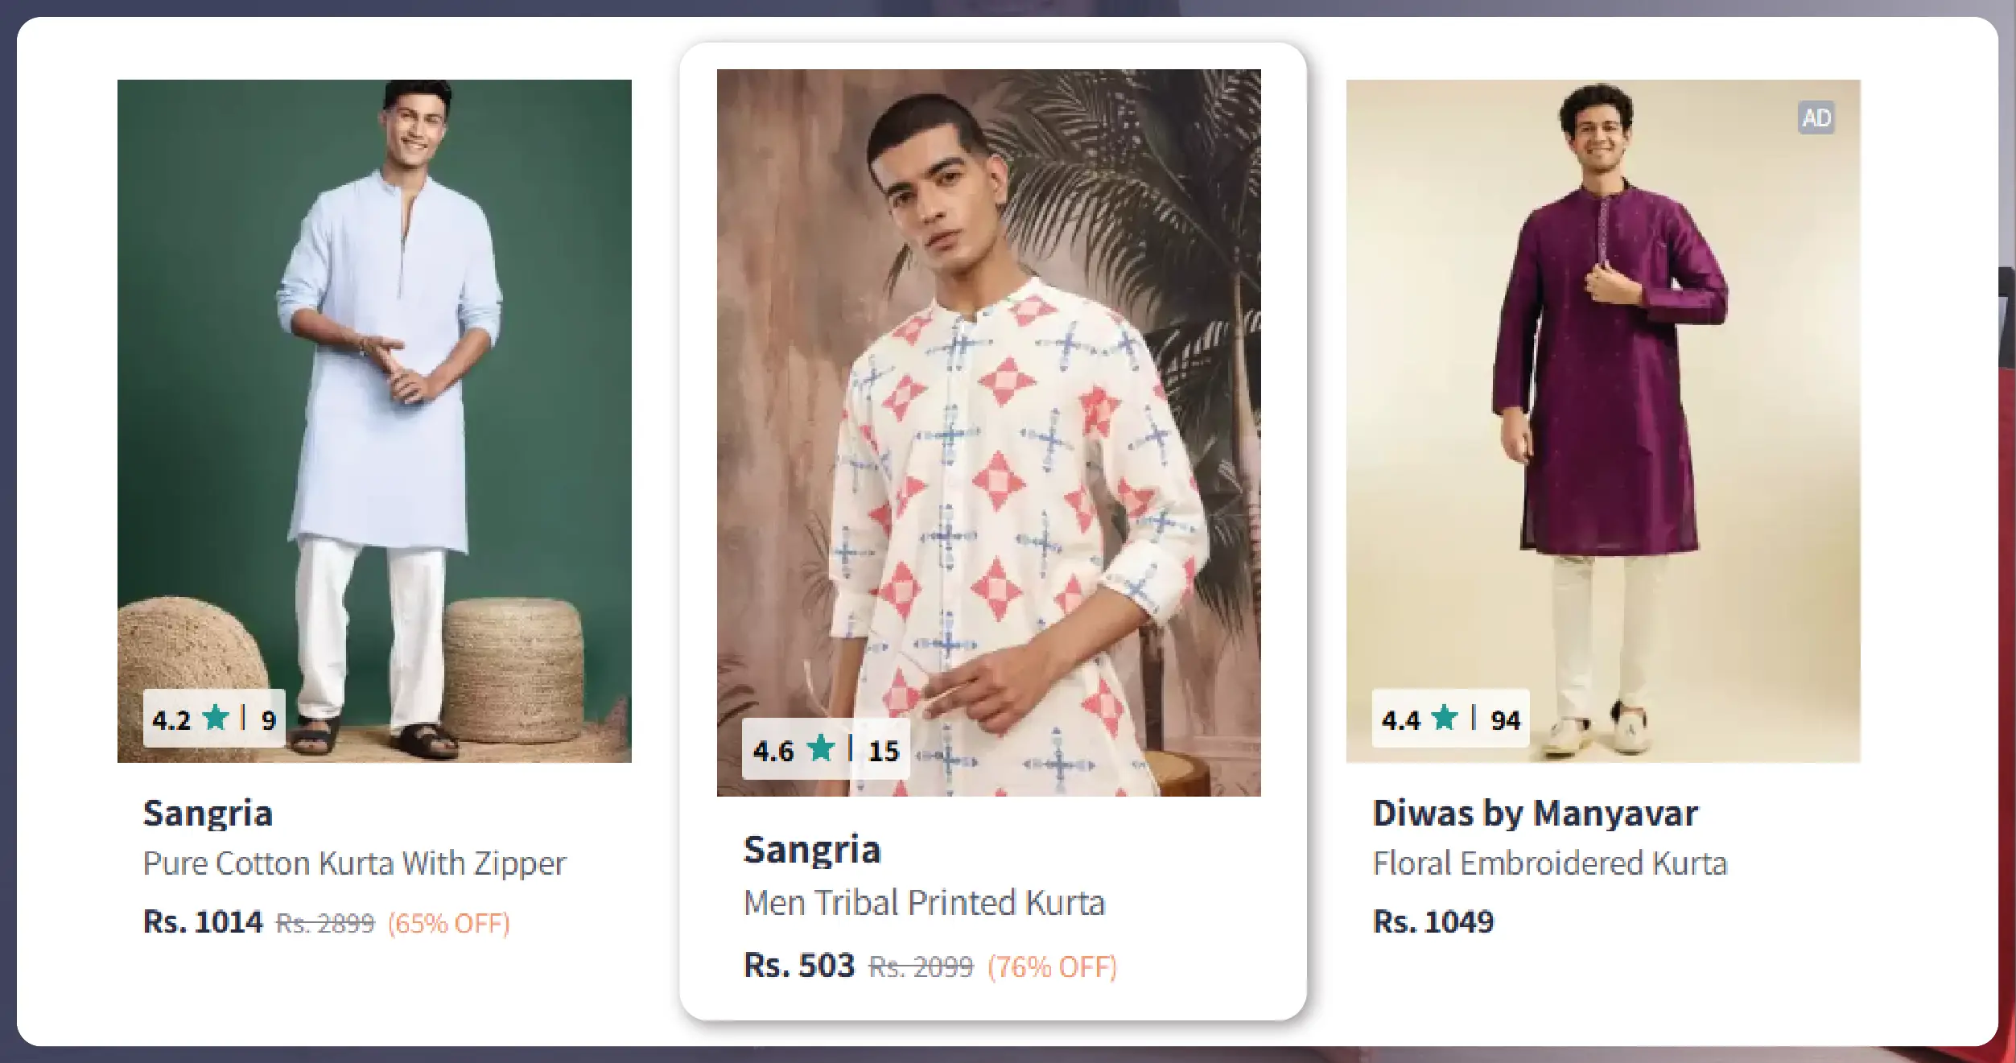The width and height of the screenshot is (2016, 1063).
Task: Select the Men Tribal Printed Kurta title
Action: coord(925,902)
